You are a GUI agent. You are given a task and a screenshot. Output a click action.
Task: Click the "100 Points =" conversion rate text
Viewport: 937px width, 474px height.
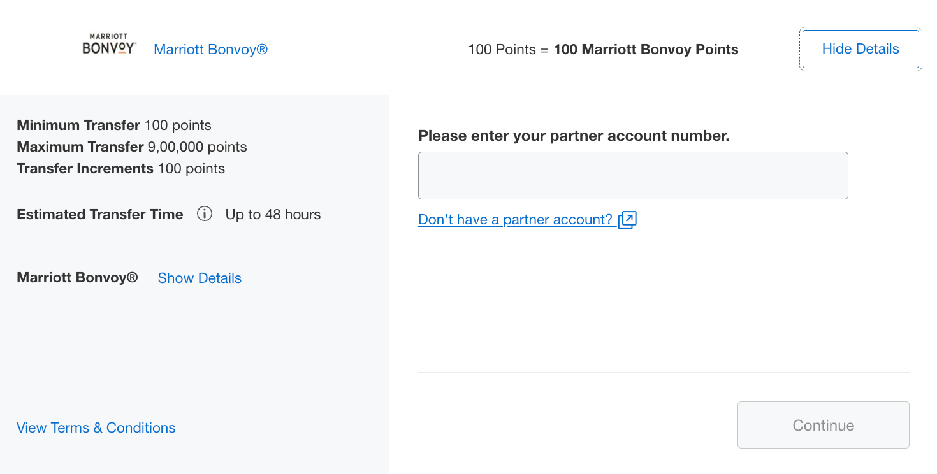tap(508, 50)
